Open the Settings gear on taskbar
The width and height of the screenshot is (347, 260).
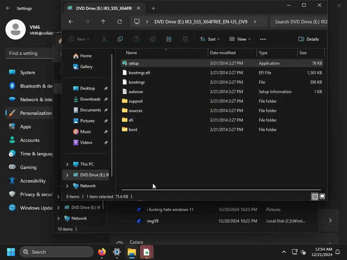click(x=117, y=252)
